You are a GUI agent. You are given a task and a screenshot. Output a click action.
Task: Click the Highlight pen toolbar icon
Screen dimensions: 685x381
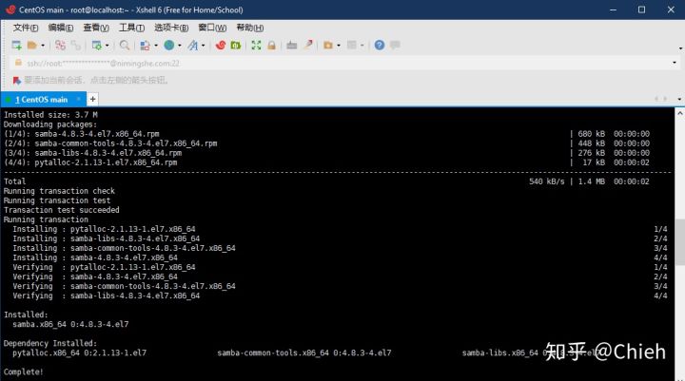(308, 45)
